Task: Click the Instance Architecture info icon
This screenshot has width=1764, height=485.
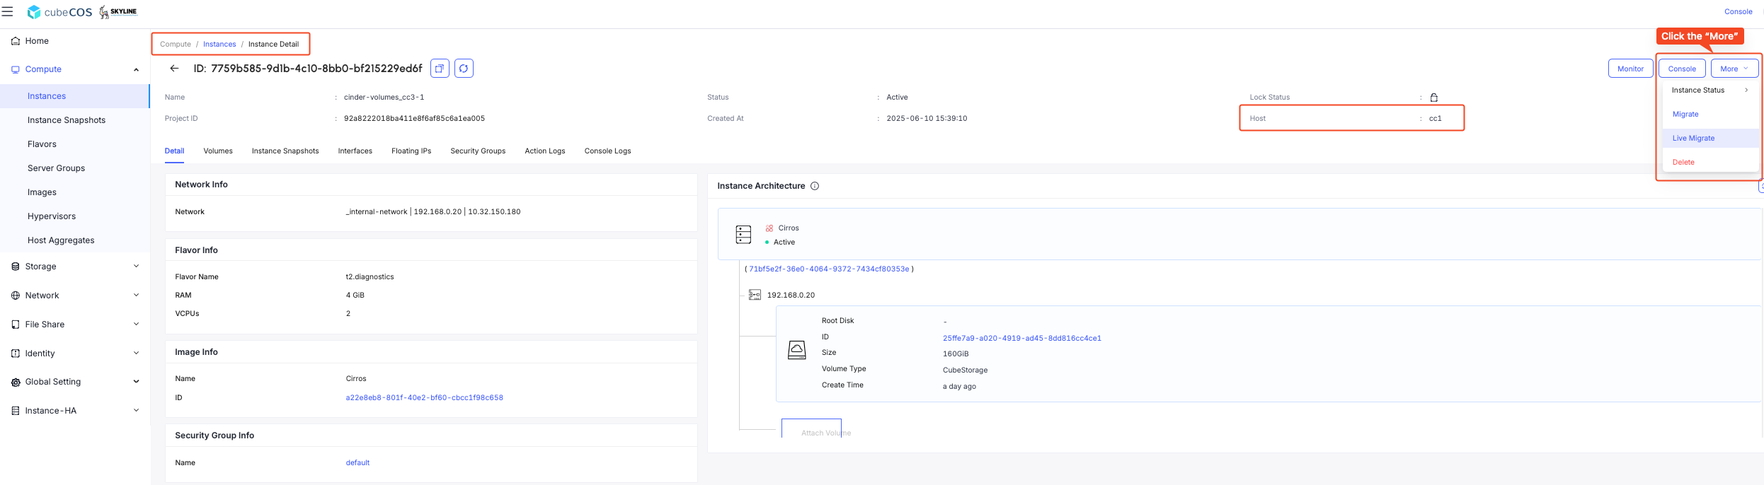Action: (815, 186)
